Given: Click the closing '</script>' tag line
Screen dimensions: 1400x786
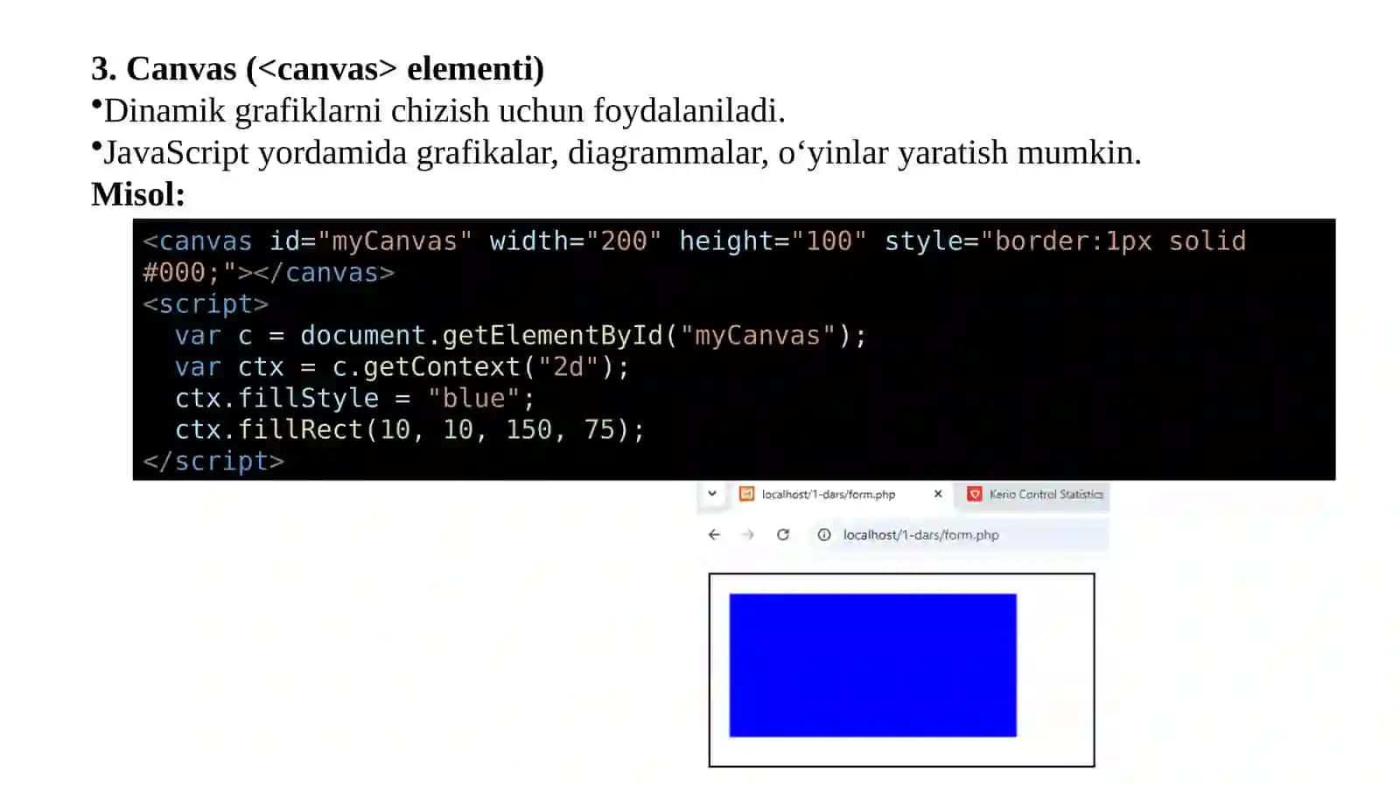Looking at the screenshot, I should (x=213, y=462).
